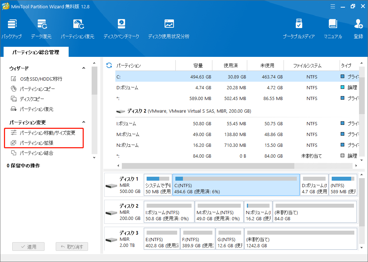Start パーティションコピー wizard
The image size is (368, 262).
click(x=33, y=89)
